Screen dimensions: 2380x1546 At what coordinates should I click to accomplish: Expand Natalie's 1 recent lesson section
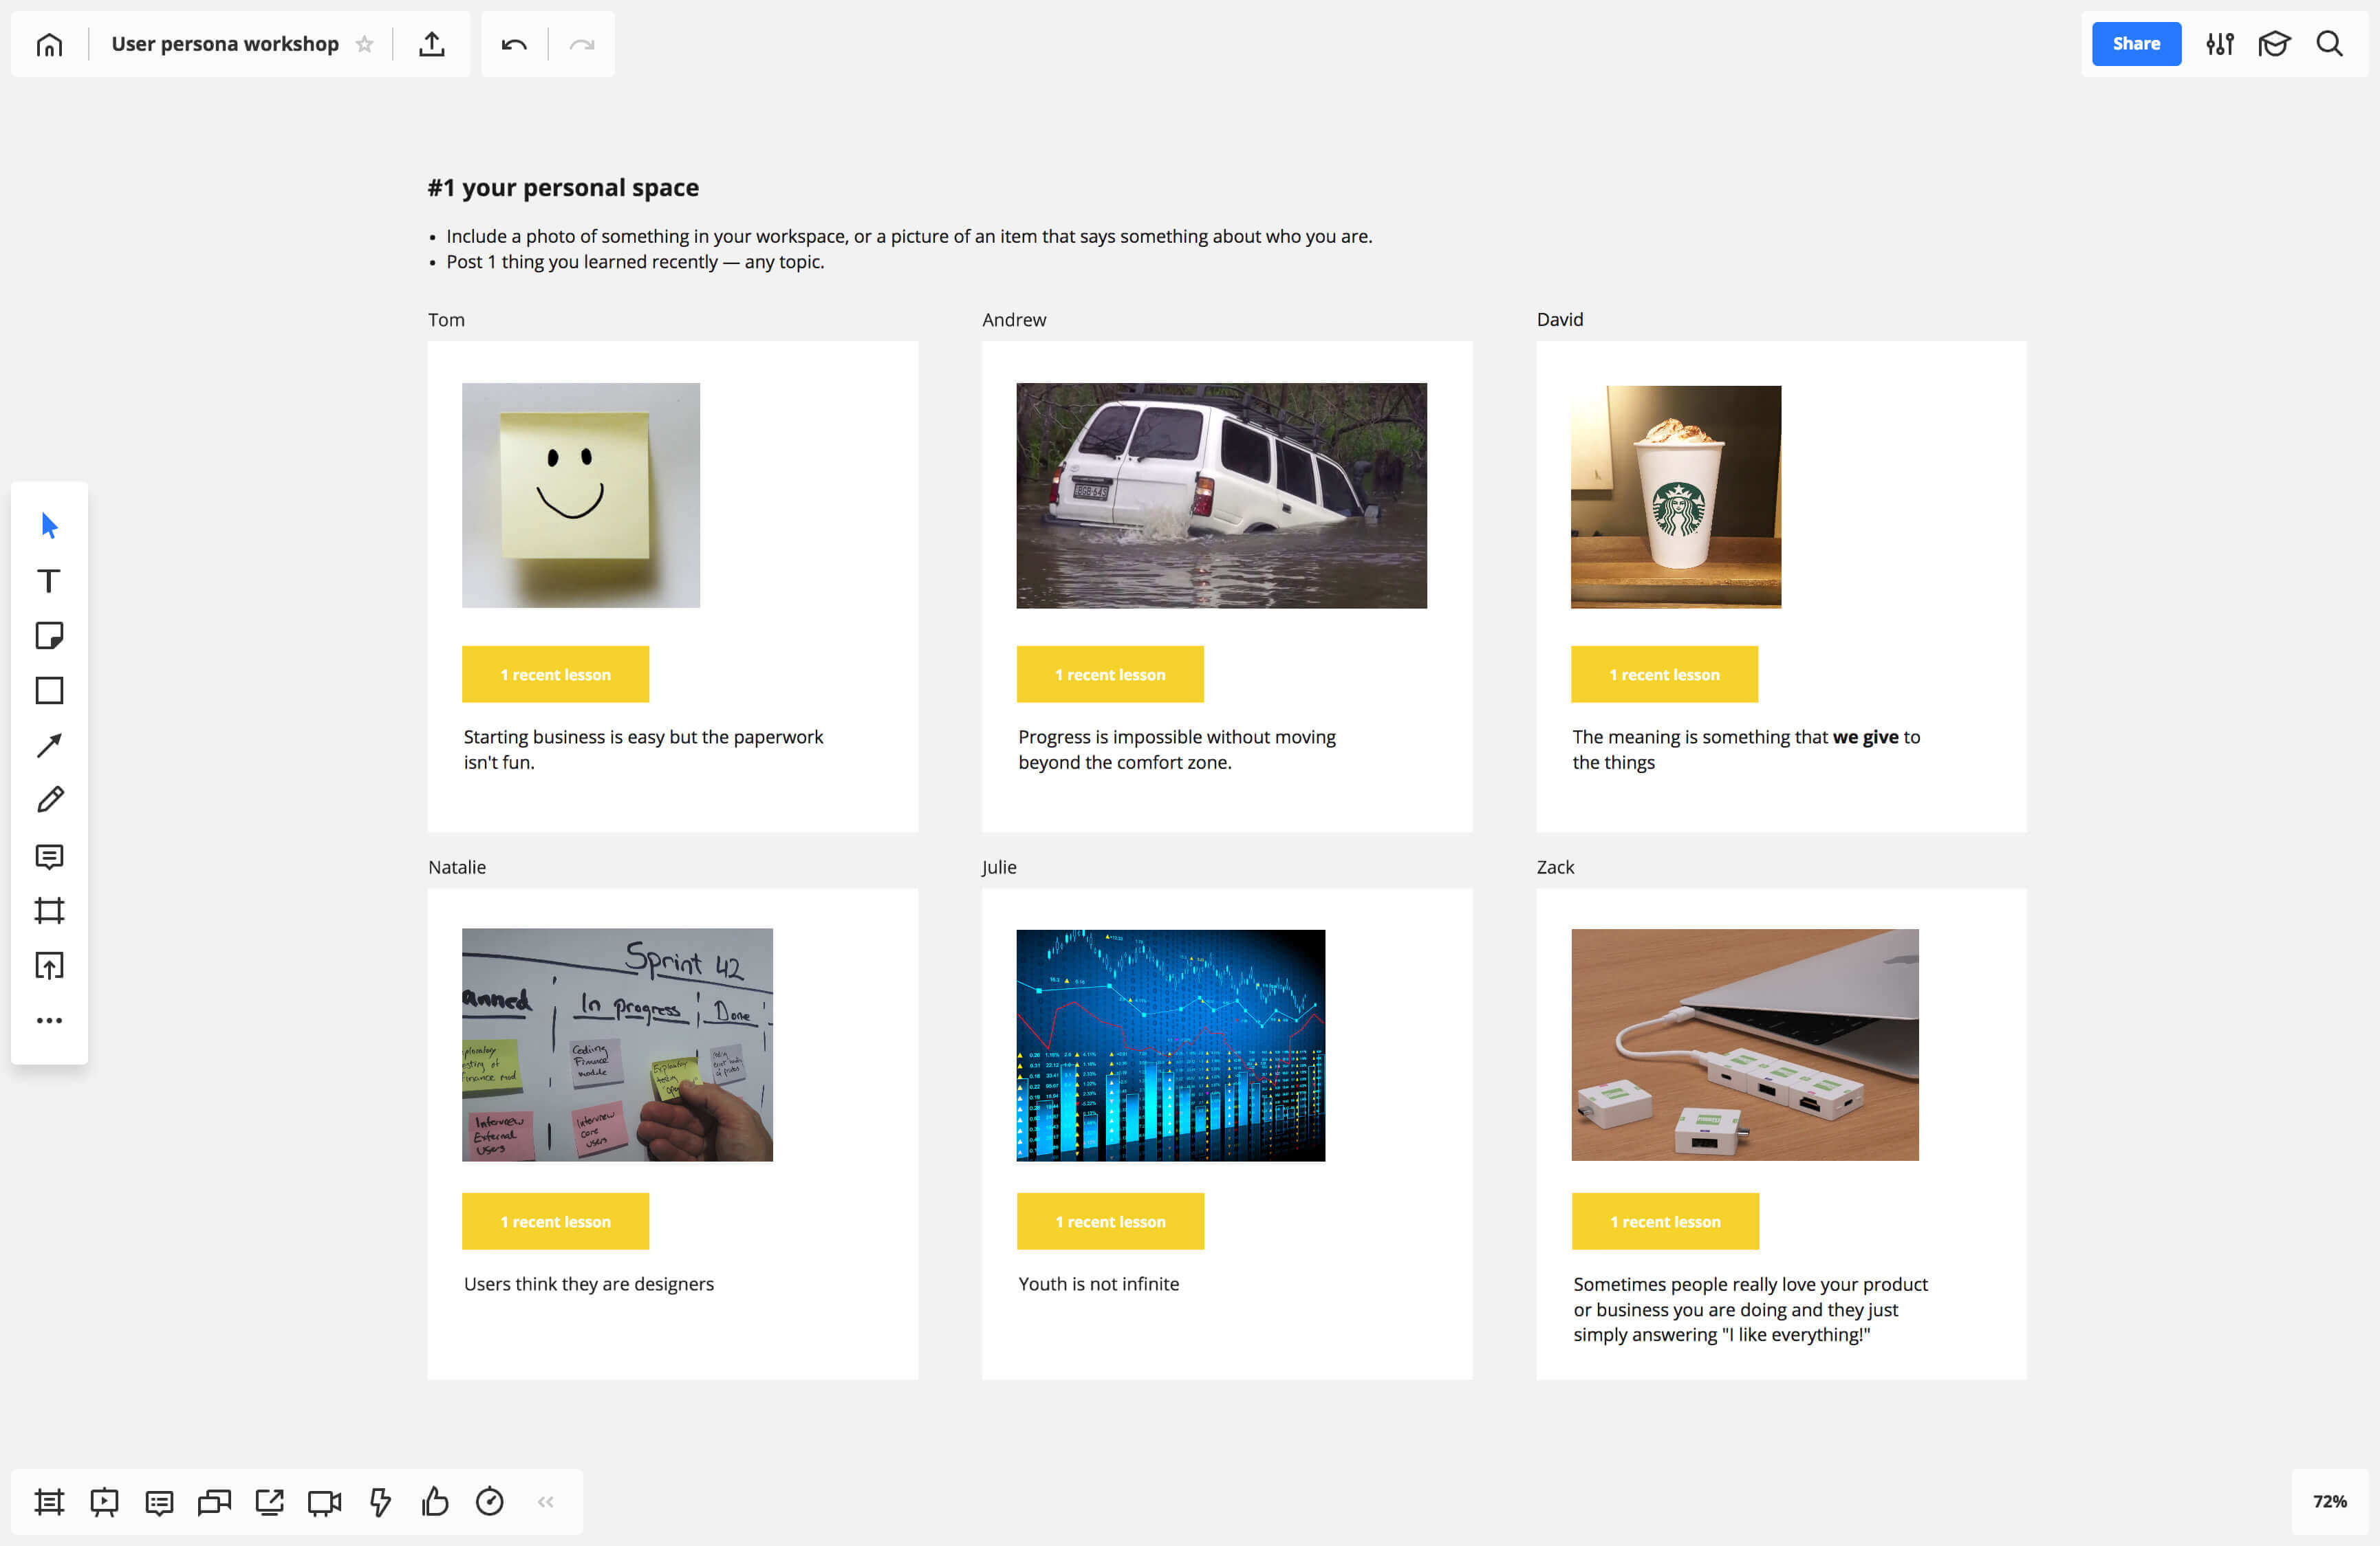point(555,1221)
